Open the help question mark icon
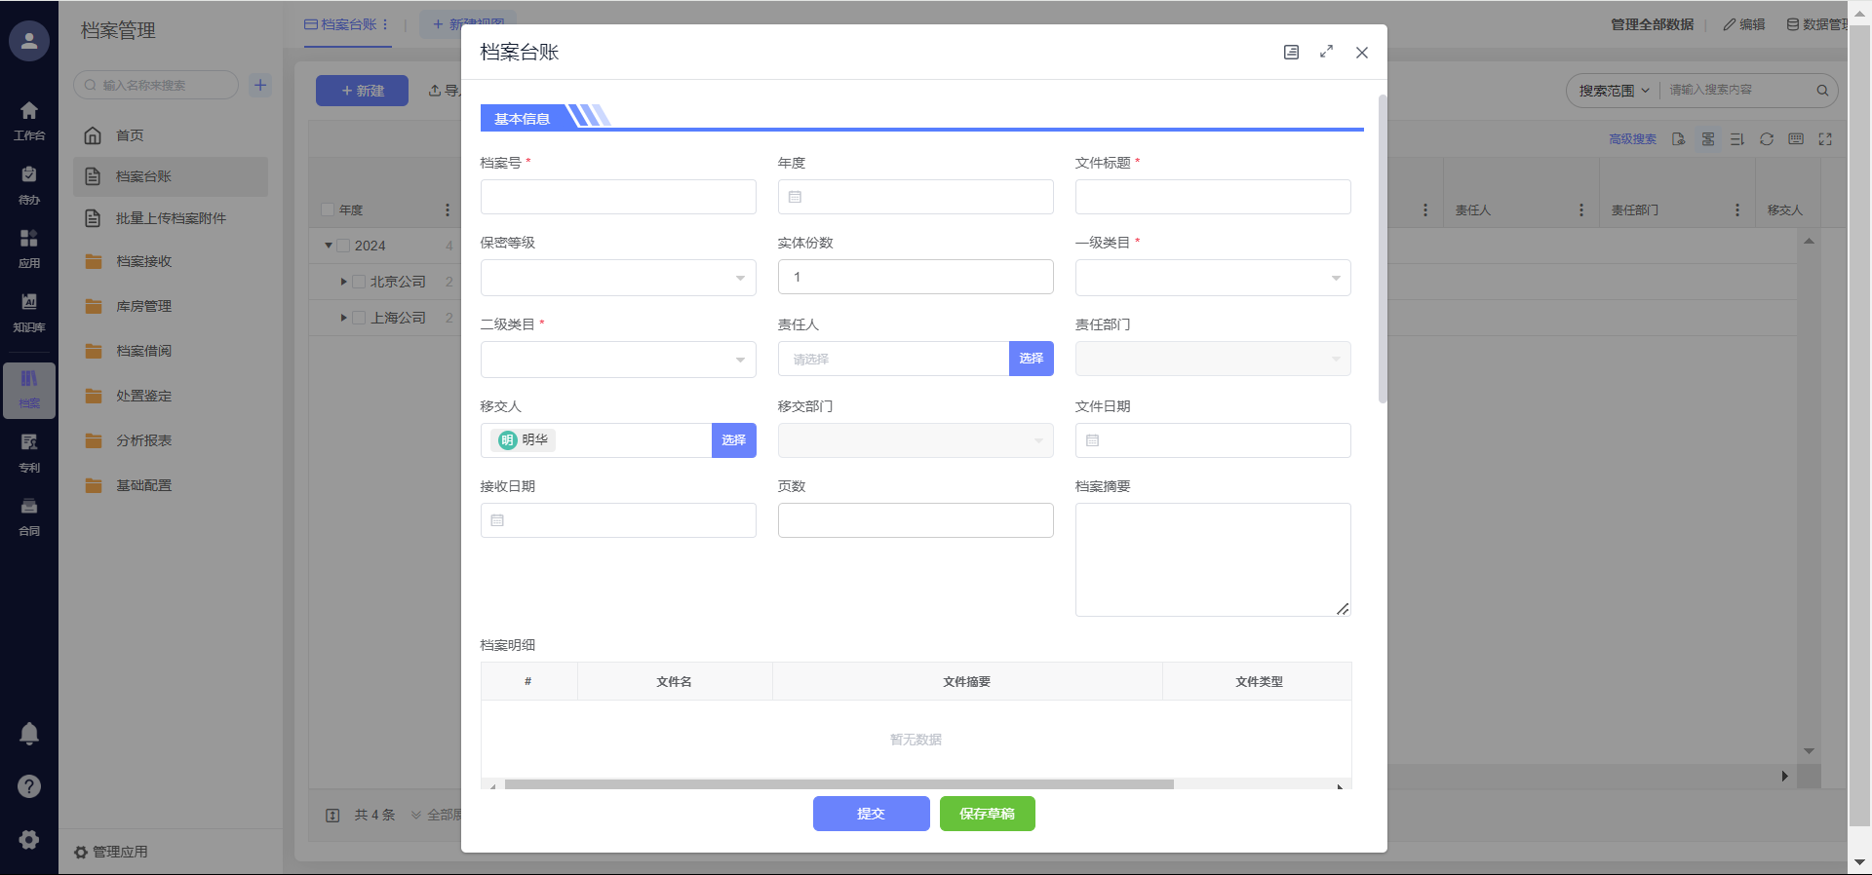The width and height of the screenshot is (1872, 875). 29,786
